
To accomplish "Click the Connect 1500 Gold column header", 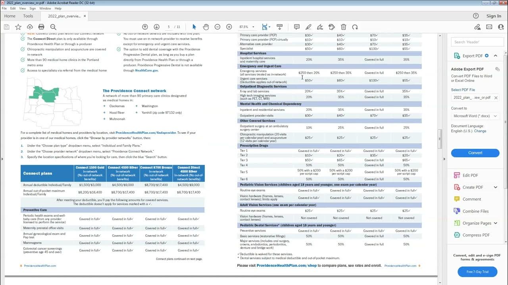I will point(90,173).
